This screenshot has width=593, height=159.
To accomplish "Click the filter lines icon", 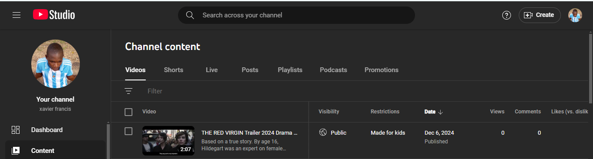I will click(128, 91).
